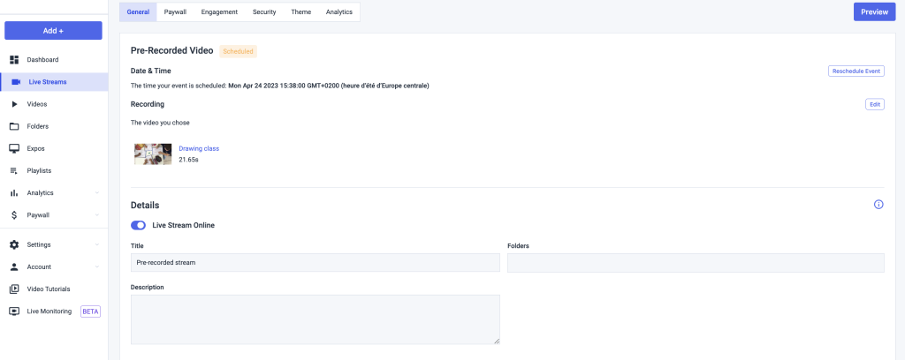This screenshot has height=360, width=905.
Task: Toggle the Live Stream Online switch
Action: 139,225
